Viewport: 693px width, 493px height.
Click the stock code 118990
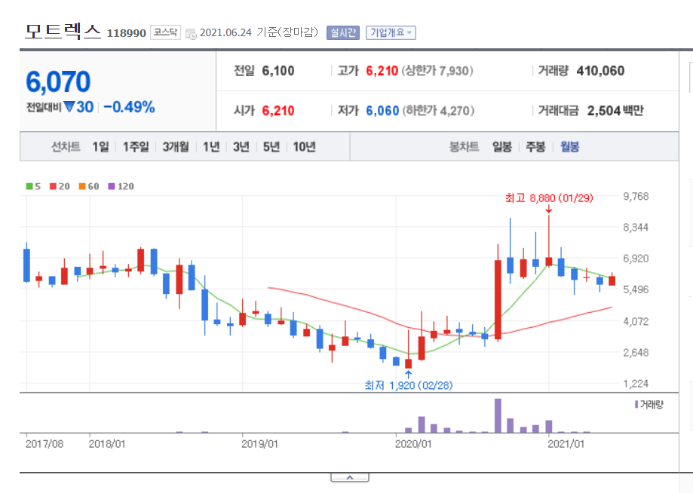127,33
